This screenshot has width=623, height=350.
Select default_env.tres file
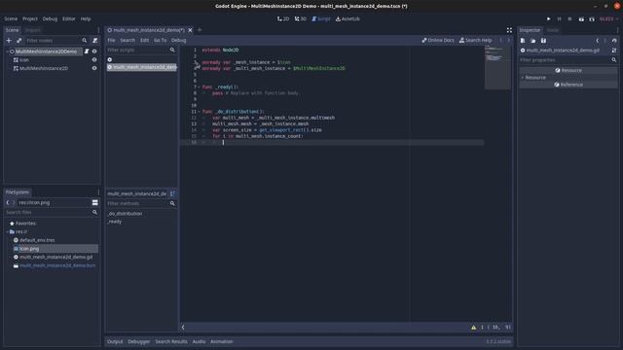[37, 240]
